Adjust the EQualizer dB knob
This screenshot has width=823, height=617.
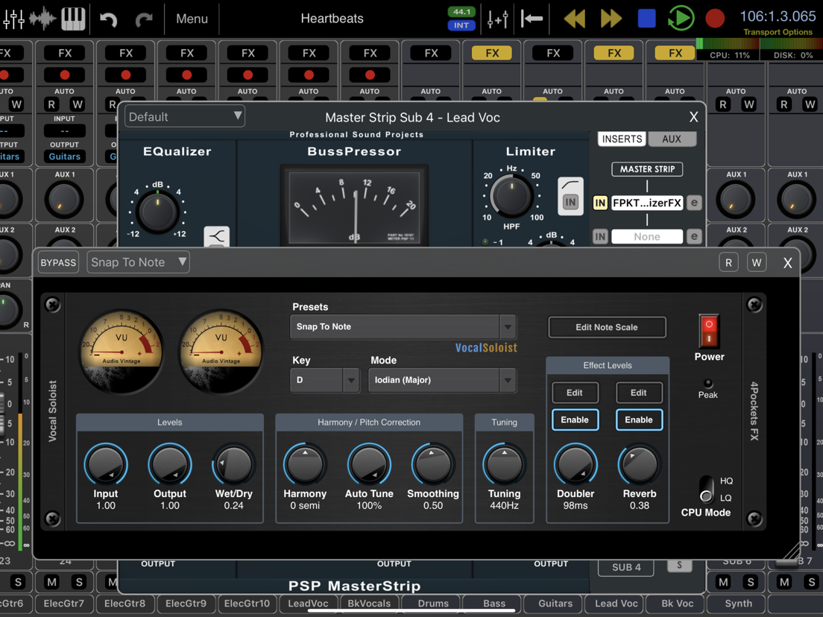(x=157, y=212)
